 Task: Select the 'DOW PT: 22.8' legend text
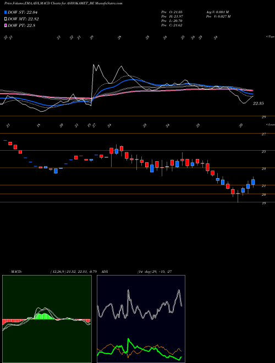21,25
